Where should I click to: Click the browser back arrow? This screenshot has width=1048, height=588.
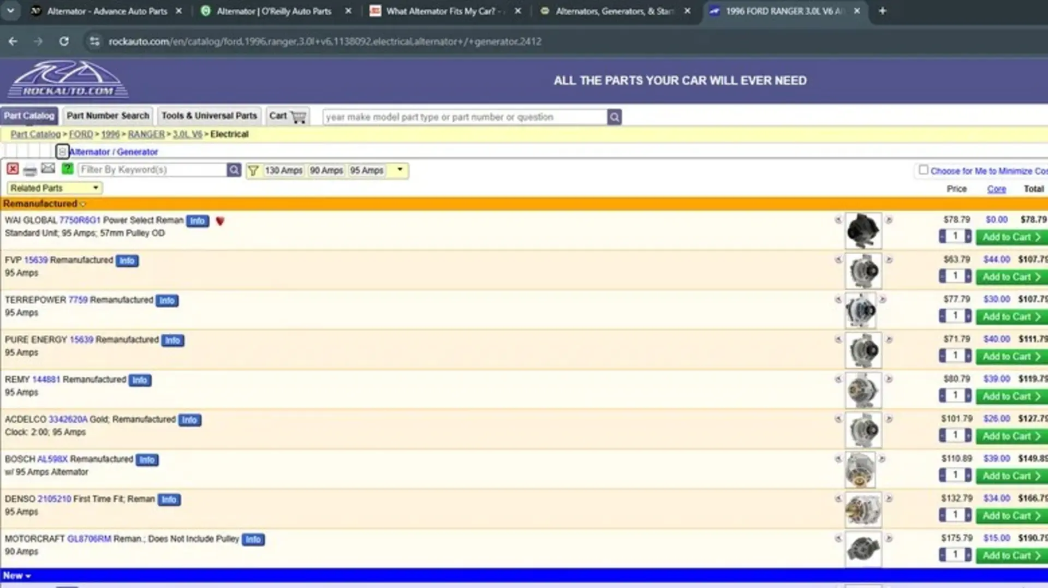click(13, 41)
